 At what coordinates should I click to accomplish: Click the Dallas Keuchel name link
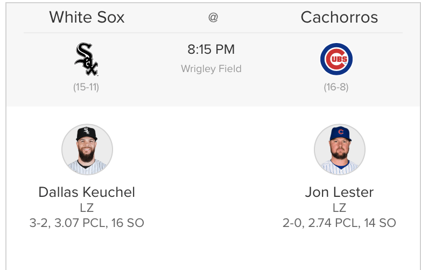(x=87, y=192)
